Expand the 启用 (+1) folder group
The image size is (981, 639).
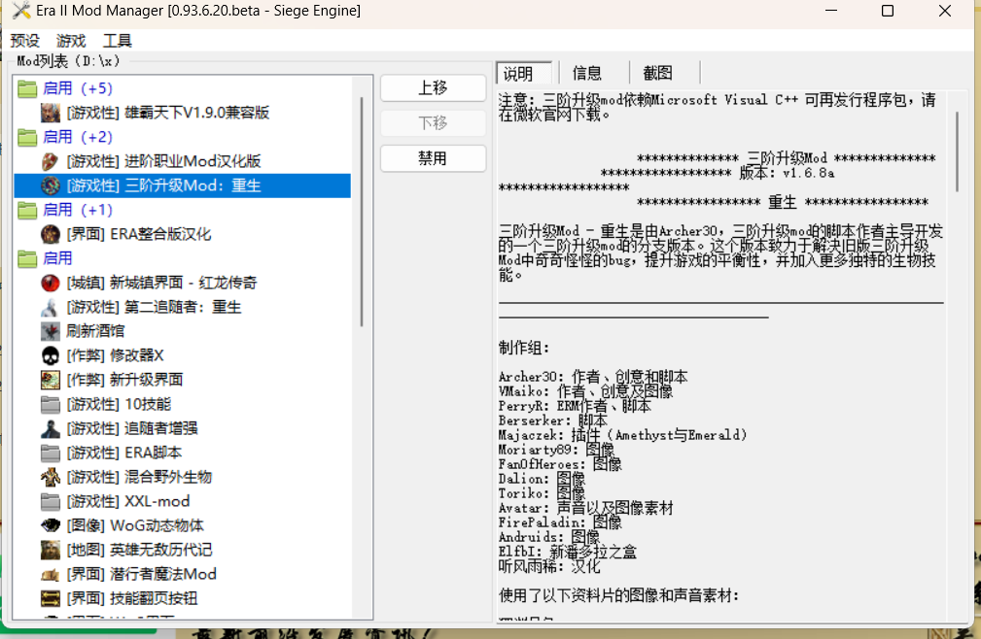(x=27, y=210)
